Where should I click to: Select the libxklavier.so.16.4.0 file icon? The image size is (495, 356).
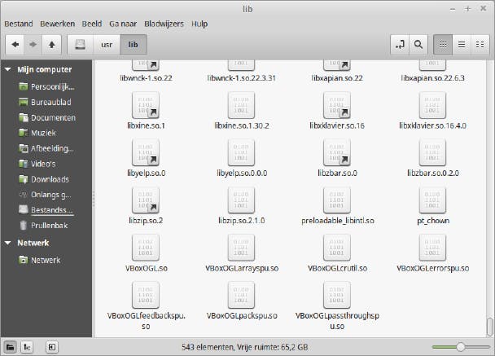click(432, 105)
